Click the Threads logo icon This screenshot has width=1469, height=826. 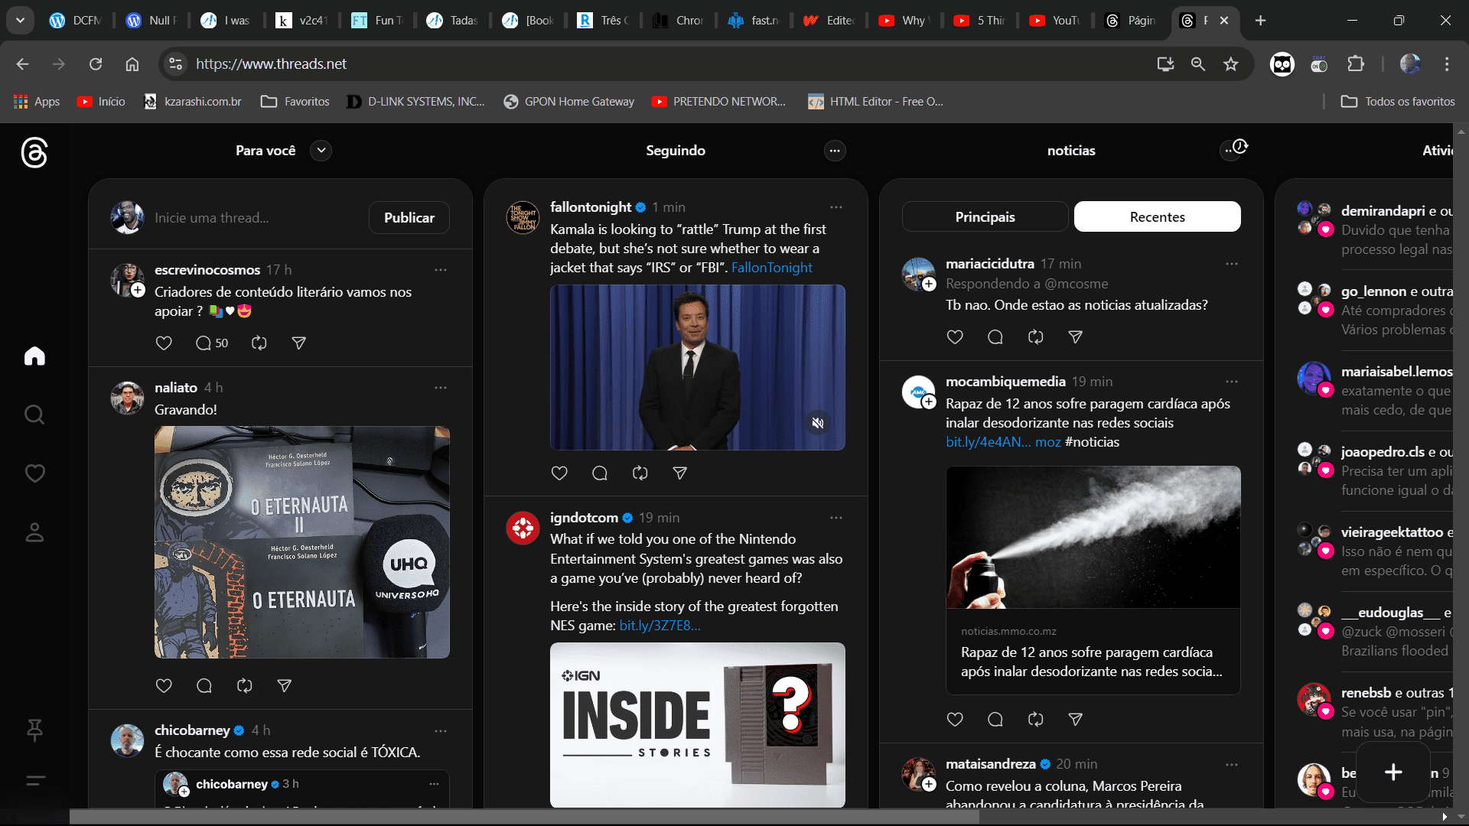34,152
